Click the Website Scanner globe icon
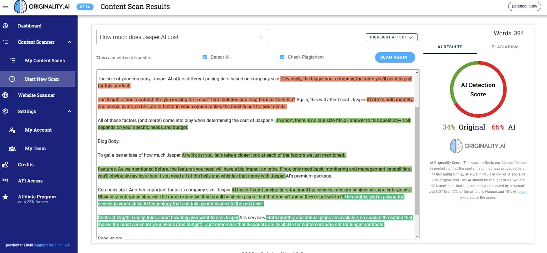Screen dimensions: 547x253 6,95
